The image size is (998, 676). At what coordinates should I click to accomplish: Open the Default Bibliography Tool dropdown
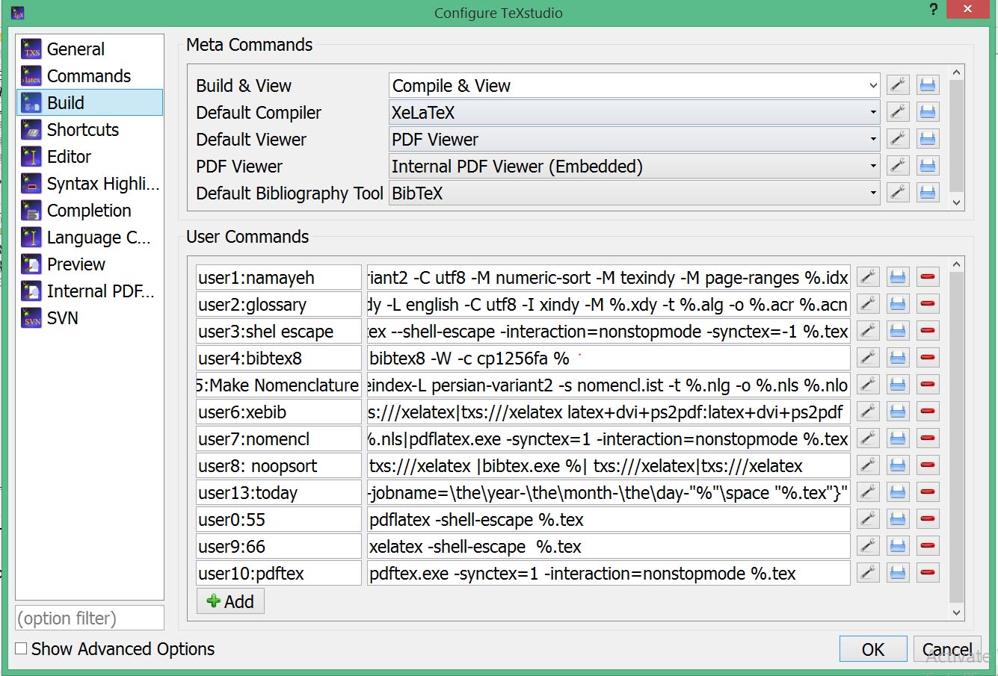635,193
